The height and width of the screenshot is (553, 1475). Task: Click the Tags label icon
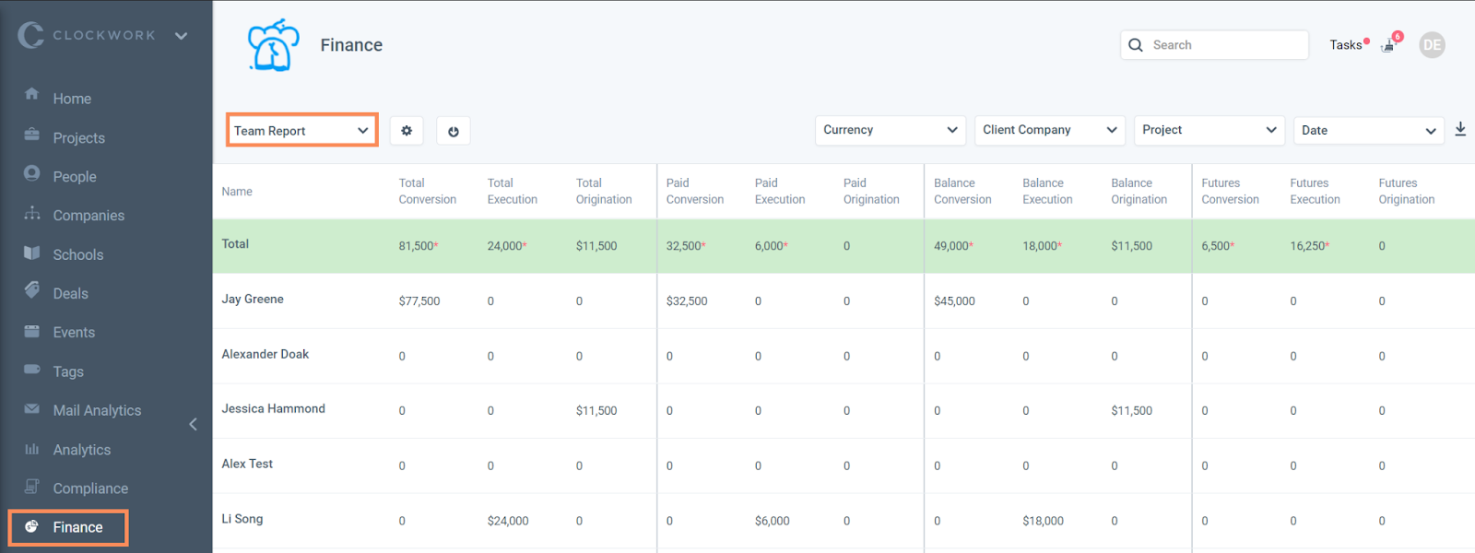(x=32, y=370)
